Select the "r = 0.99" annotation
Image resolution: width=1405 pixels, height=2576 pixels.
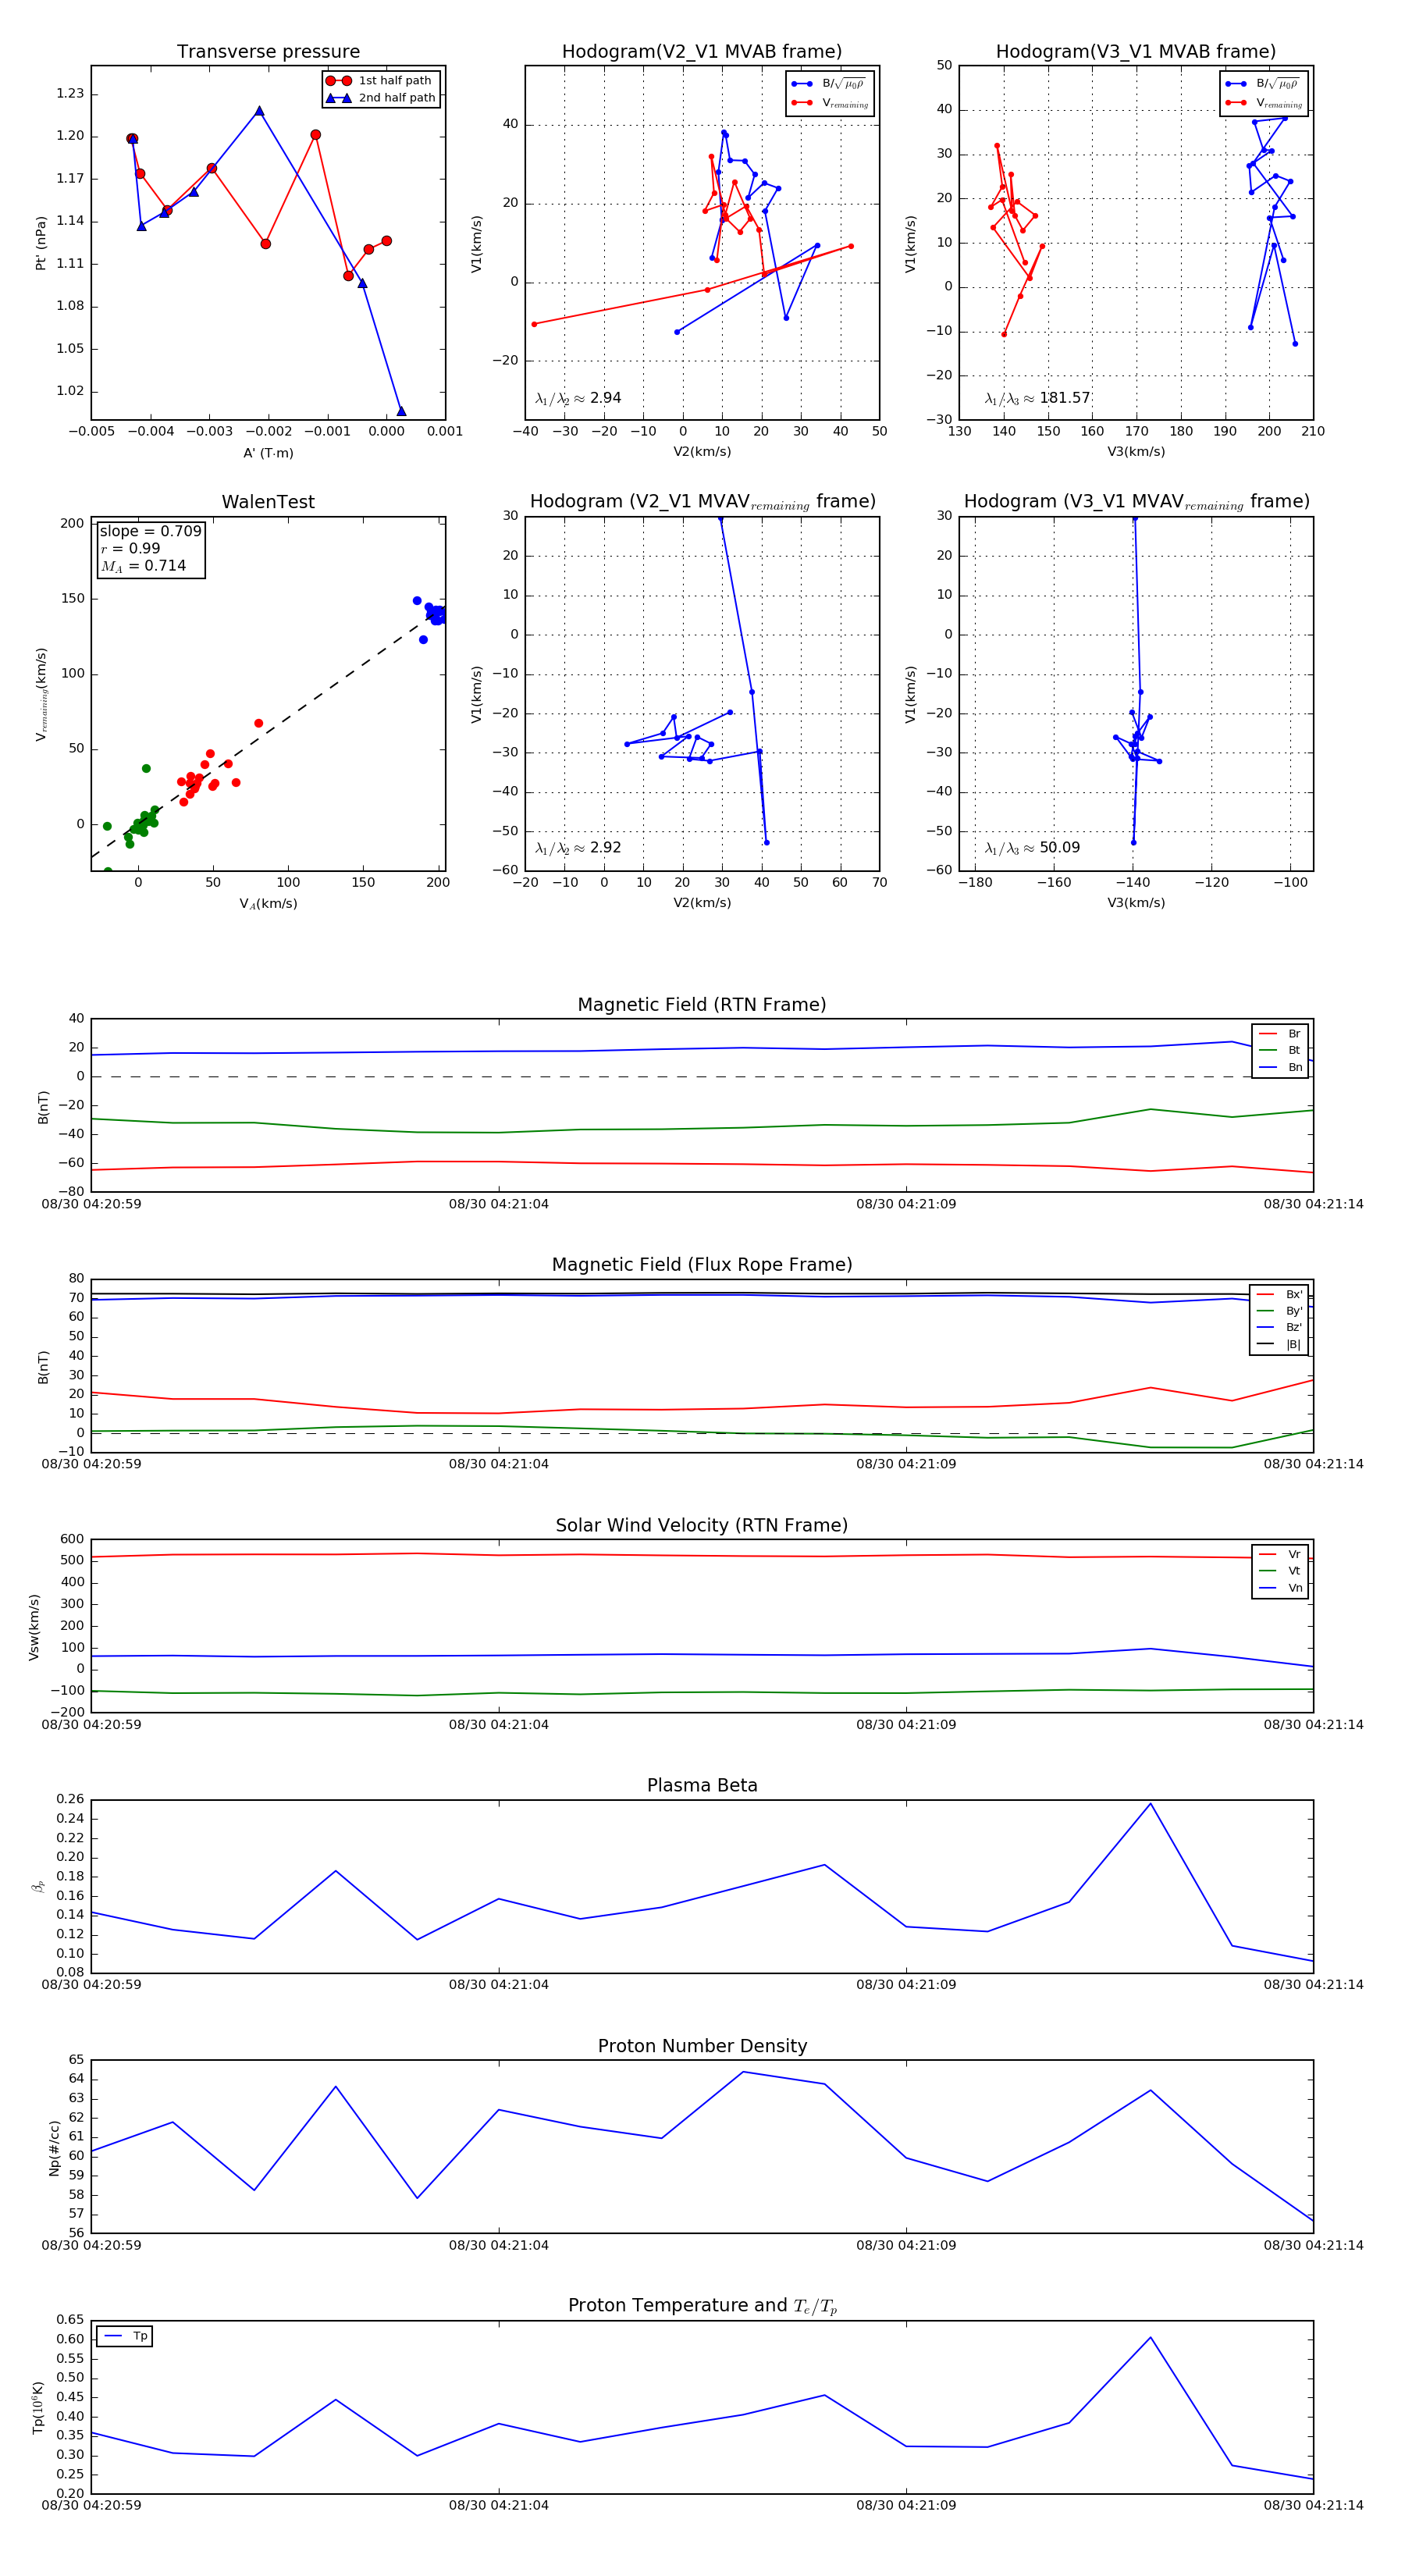(x=130, y=548)
